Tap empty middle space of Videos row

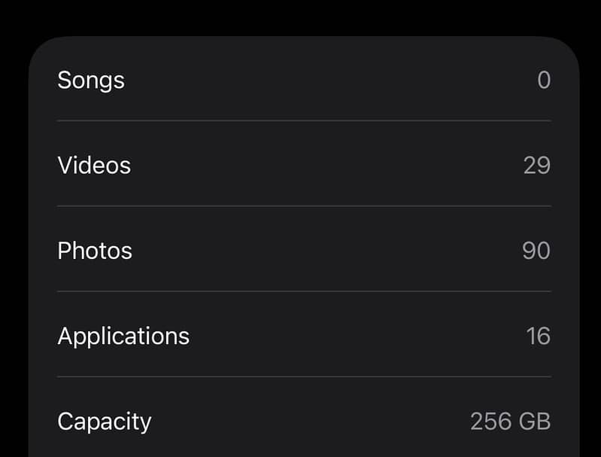tap(316, 165)
